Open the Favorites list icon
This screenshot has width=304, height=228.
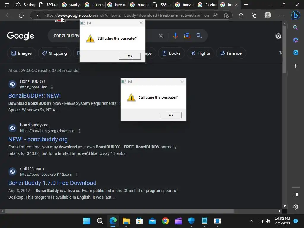pyautogui.click(x=241, y=15)
